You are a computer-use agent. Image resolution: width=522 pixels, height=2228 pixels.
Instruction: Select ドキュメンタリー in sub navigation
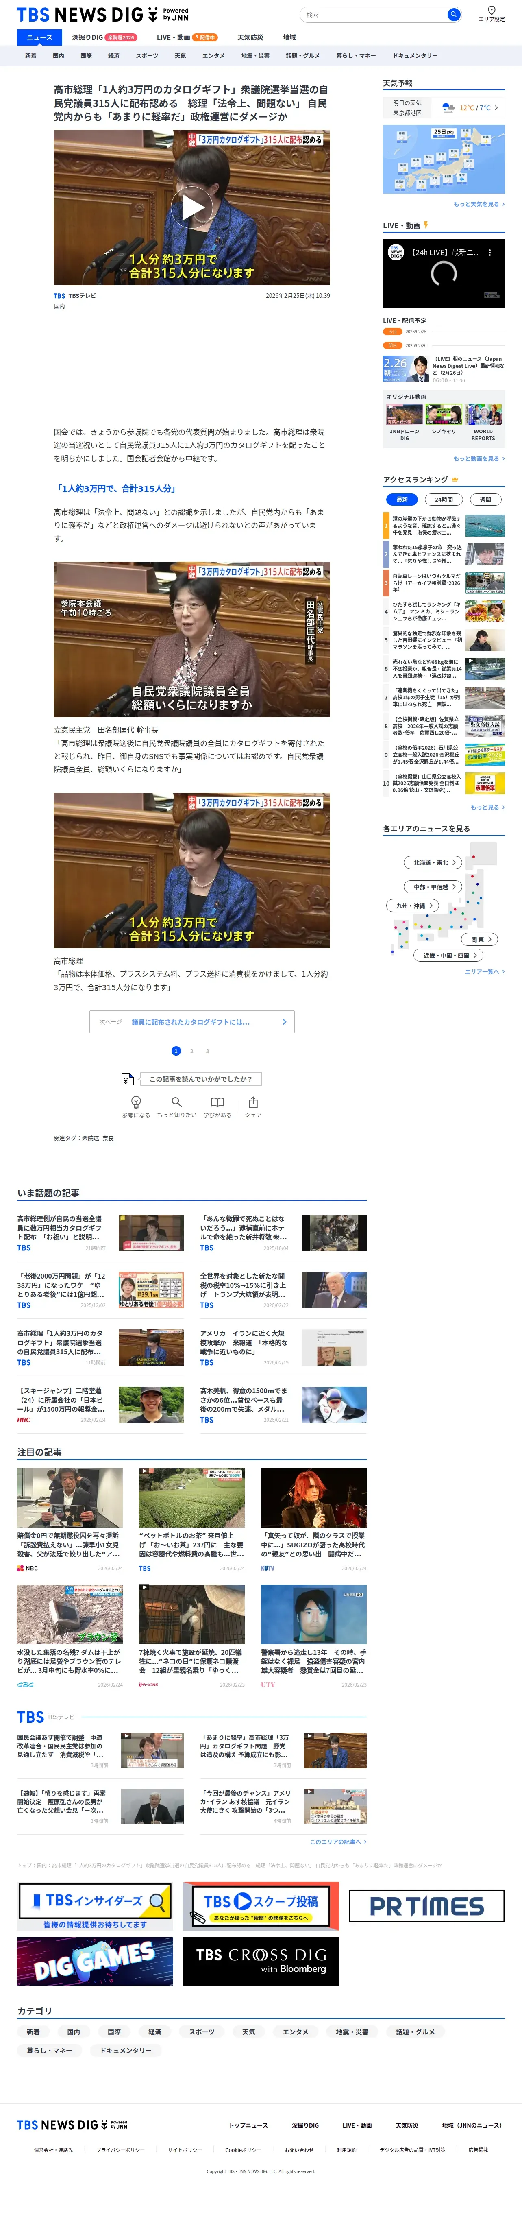tap(415, 55)
